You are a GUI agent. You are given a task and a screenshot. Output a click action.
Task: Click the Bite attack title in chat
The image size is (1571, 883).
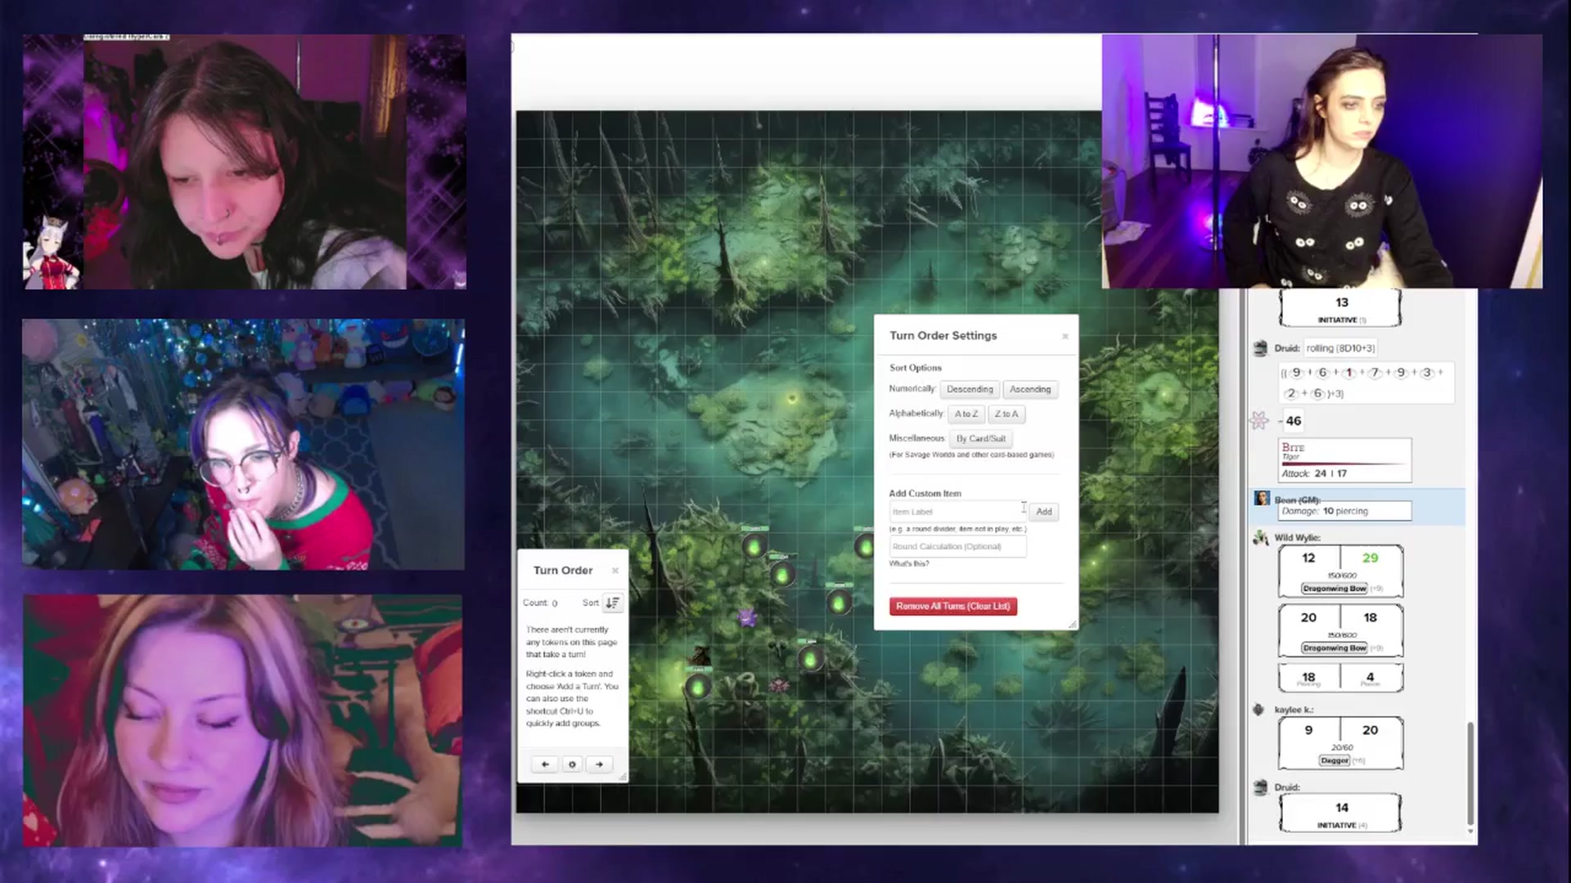(x=1294, y=447)
